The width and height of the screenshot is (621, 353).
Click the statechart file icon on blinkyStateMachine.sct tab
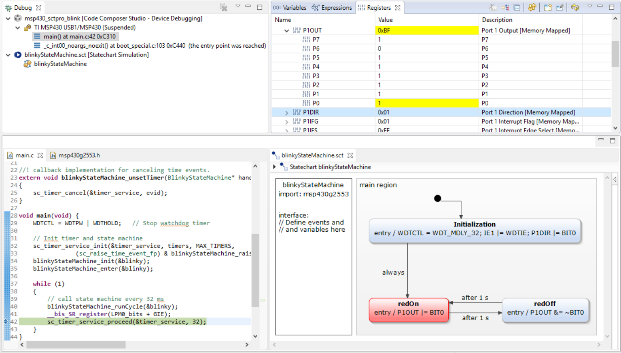click(x=277, y=155)
